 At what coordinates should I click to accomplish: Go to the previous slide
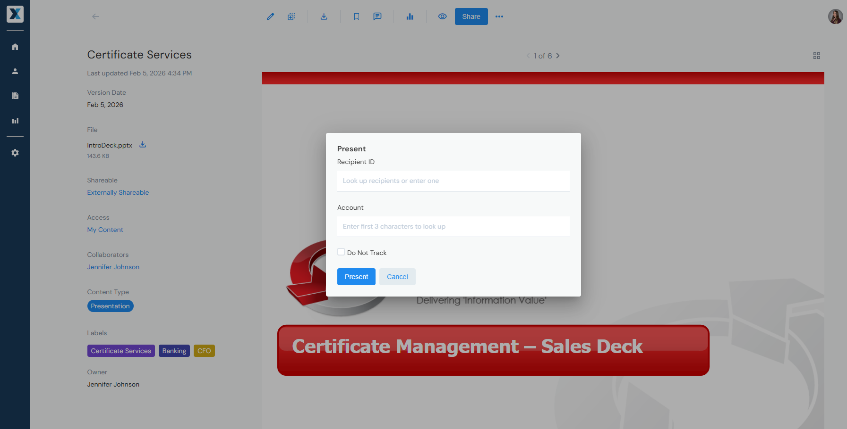528,56
